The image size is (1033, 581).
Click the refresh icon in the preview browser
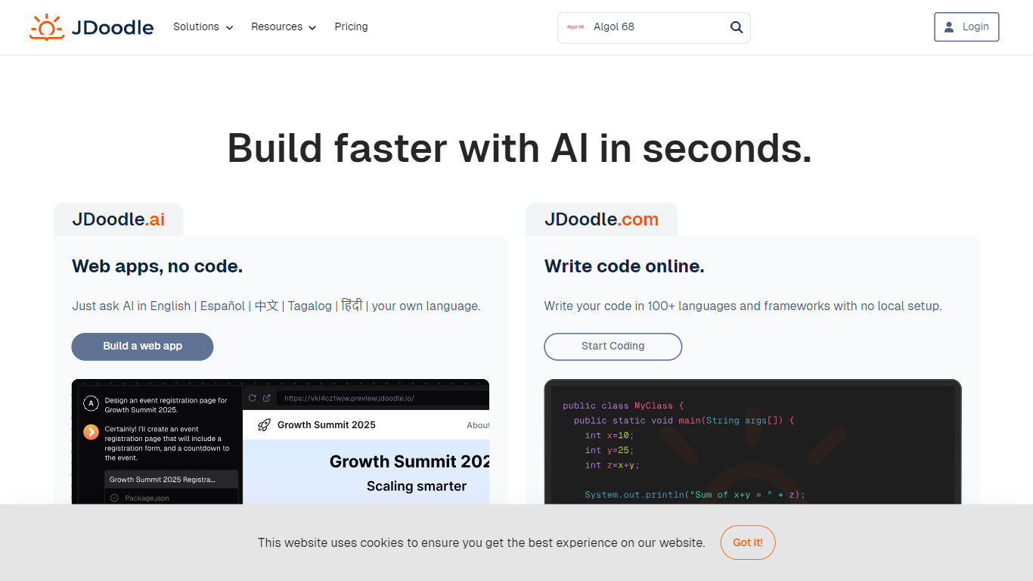click(252, 397)
